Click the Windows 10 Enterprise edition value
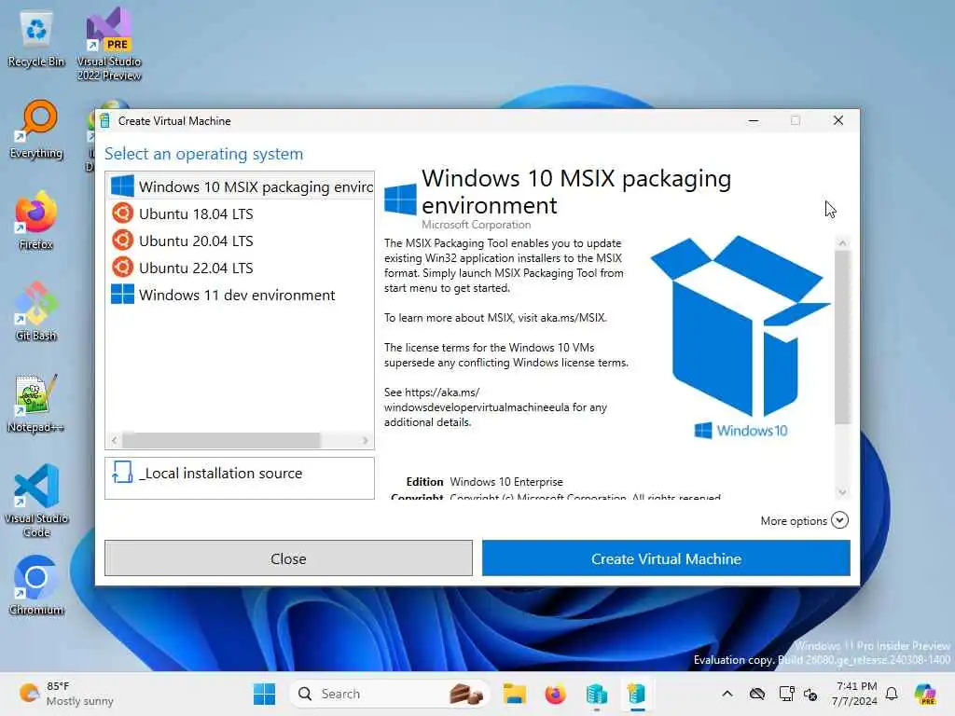The width and height of the screenshot is (955, 716). 506,482
